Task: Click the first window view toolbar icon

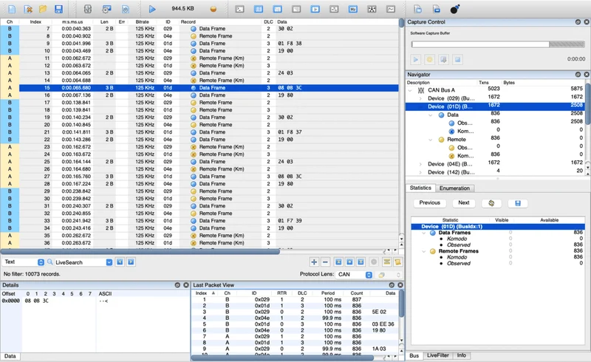Action: 239,9
